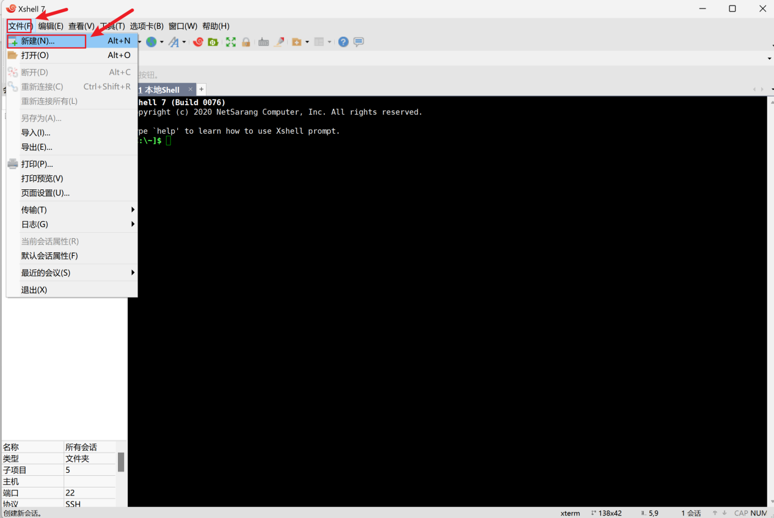This screenshot has width=774, height=518.
Task: Click NUM indicator in status bar
Action: [x=759, y=513]
